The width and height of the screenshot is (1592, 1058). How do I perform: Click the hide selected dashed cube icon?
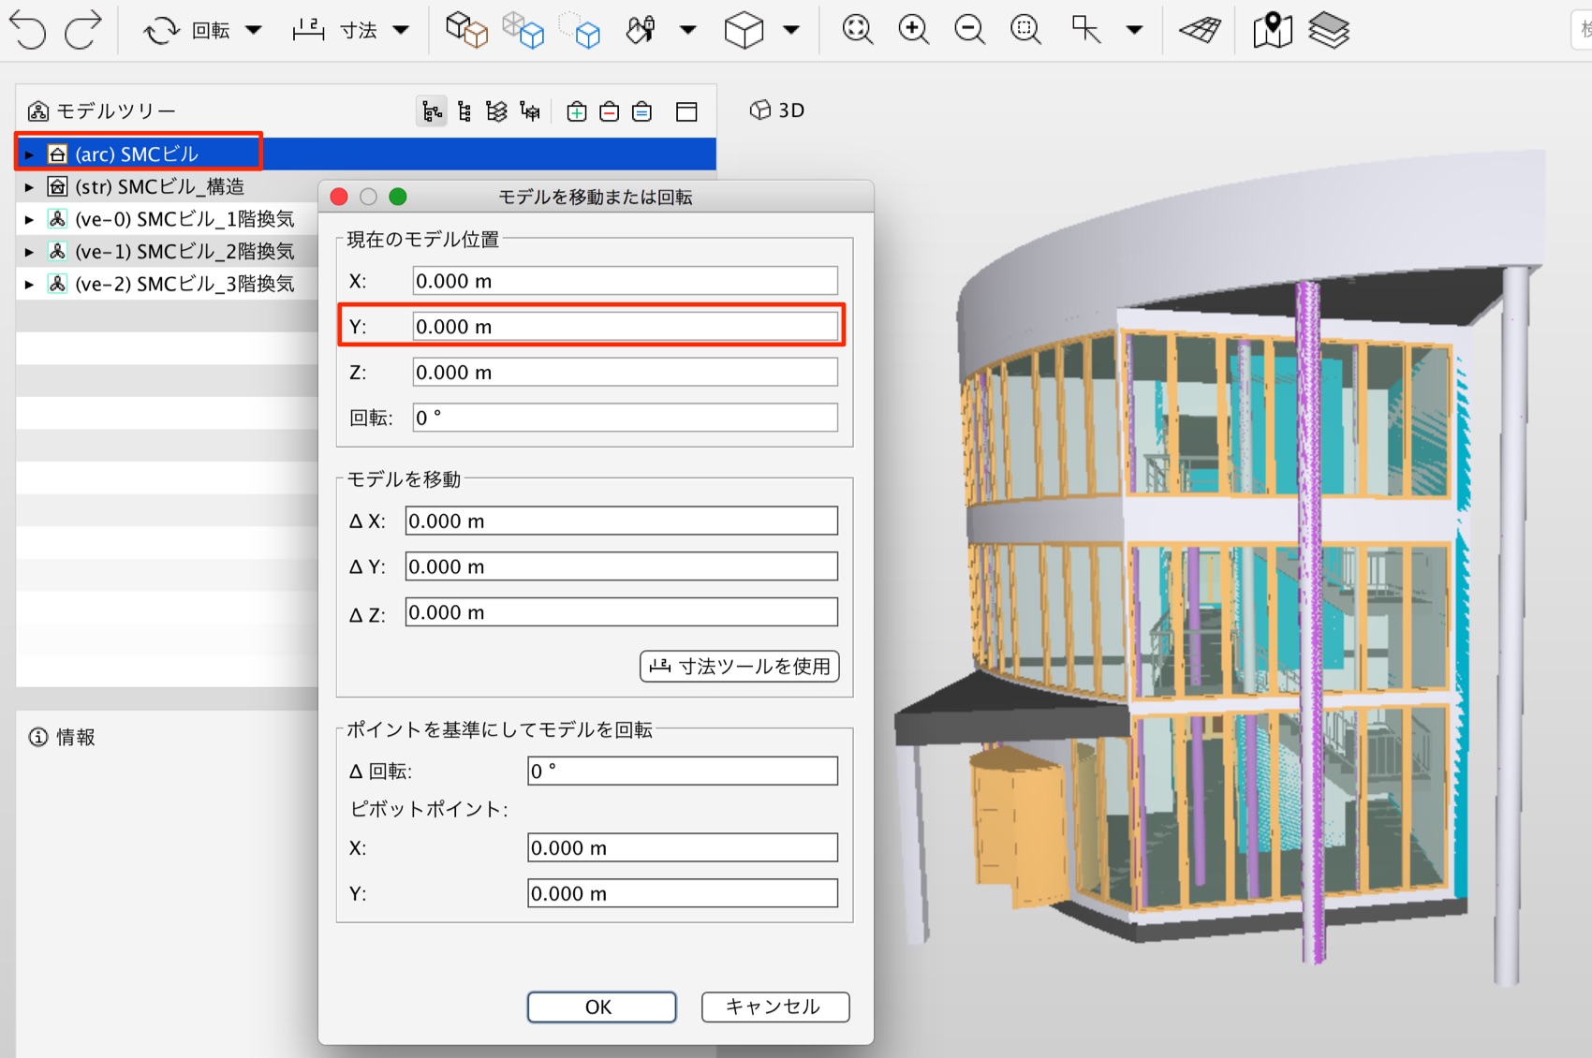point(580,30)
